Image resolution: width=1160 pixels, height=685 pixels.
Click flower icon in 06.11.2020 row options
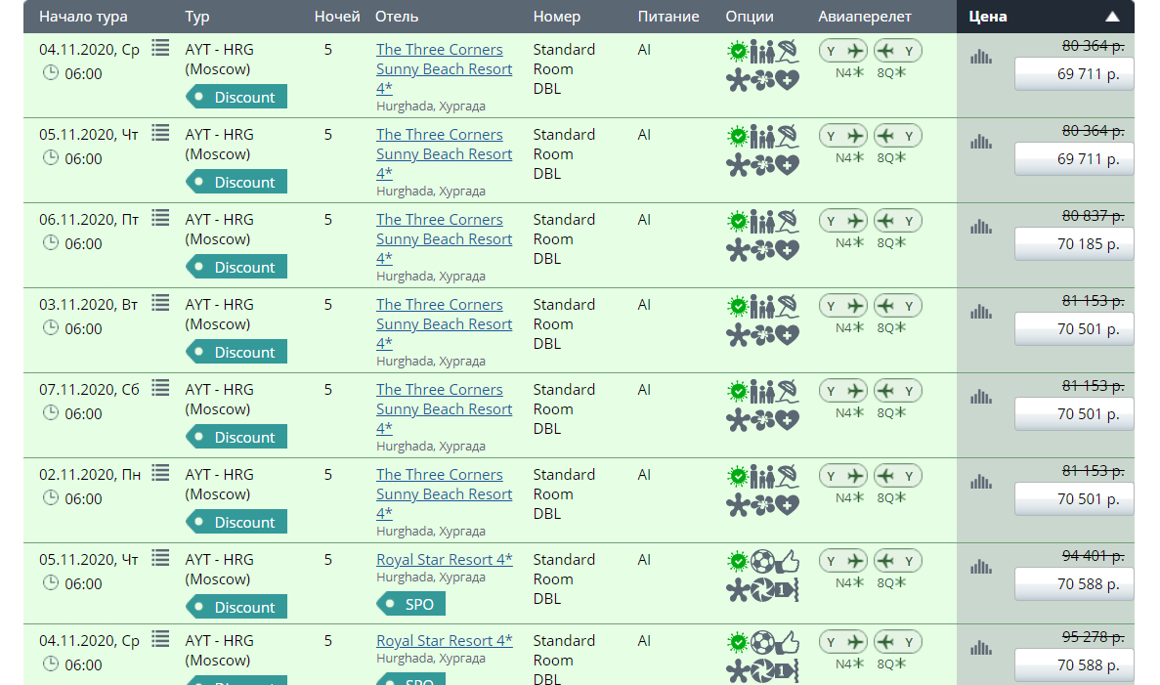[762, 249]
